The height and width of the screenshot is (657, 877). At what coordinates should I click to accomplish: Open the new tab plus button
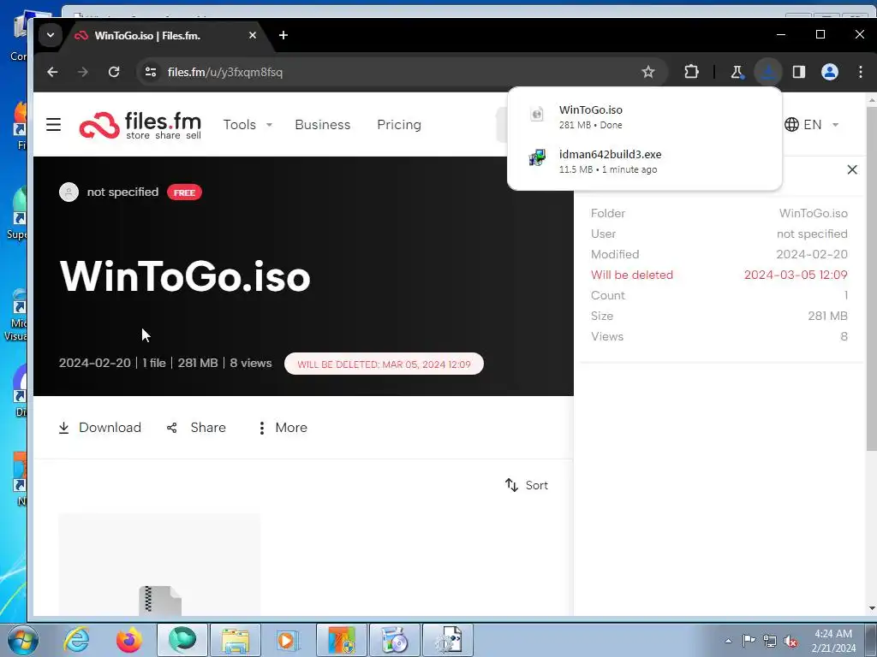[283, 35]
